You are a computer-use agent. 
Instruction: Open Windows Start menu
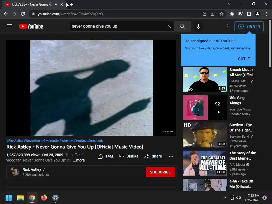[8, 198]
